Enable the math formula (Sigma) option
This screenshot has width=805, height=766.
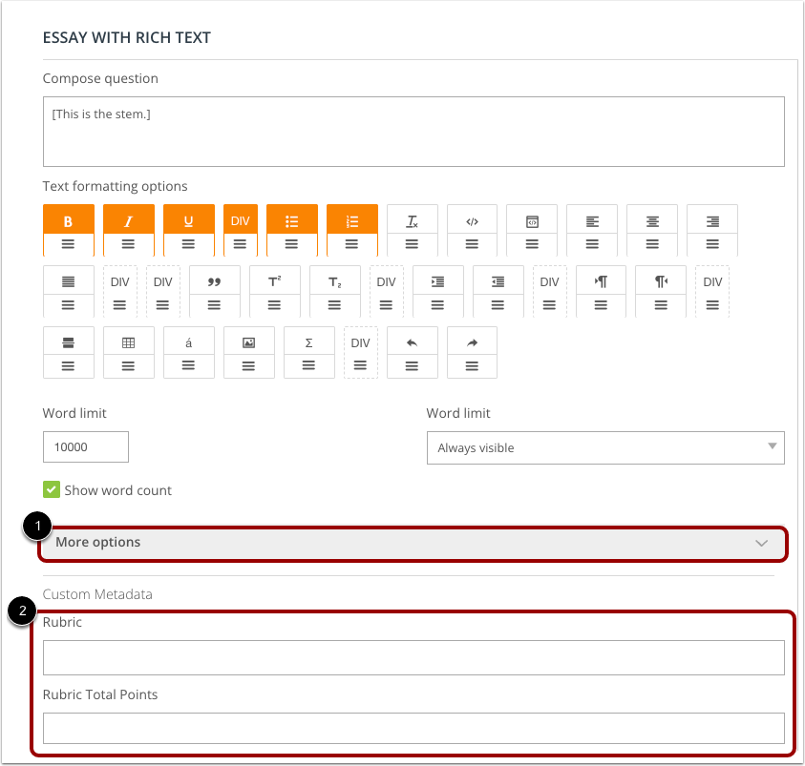point(308,342)
